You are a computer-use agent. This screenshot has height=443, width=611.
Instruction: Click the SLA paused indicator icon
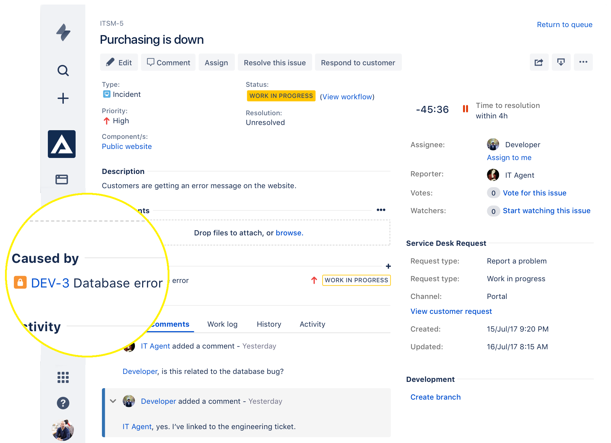coord(465,109)
